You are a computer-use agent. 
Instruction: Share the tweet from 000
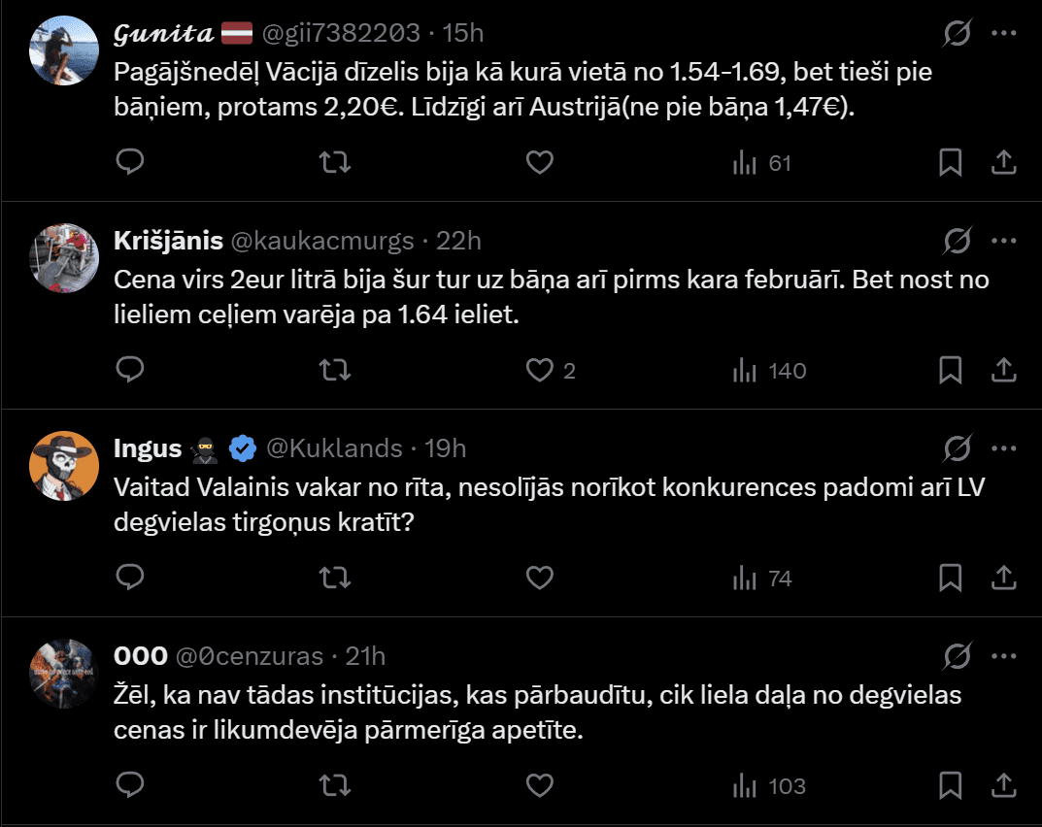pos(1003,785)
